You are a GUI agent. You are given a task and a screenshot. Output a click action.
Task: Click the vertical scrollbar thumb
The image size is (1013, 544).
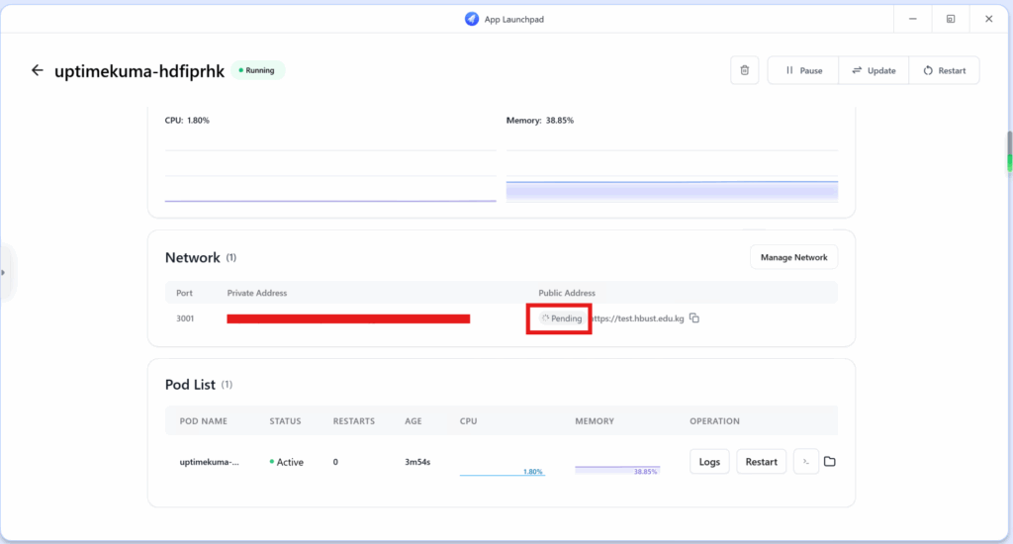(1010, 151)
